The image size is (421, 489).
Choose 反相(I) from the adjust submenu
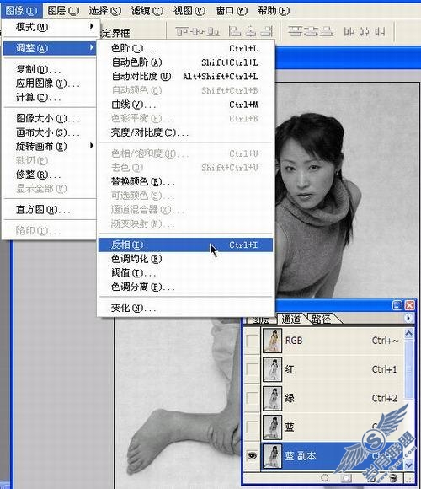(185, 244)
